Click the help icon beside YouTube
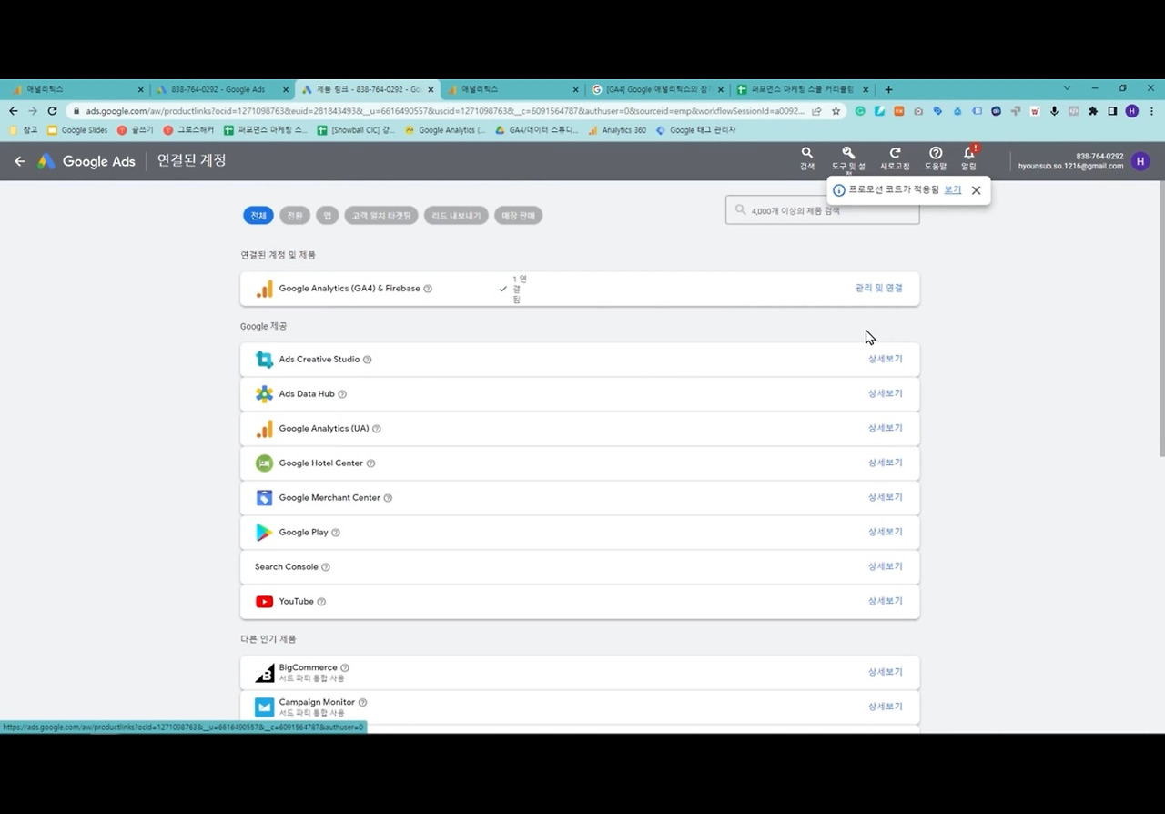Screen dimensions: 1165x814 (321, 602)
